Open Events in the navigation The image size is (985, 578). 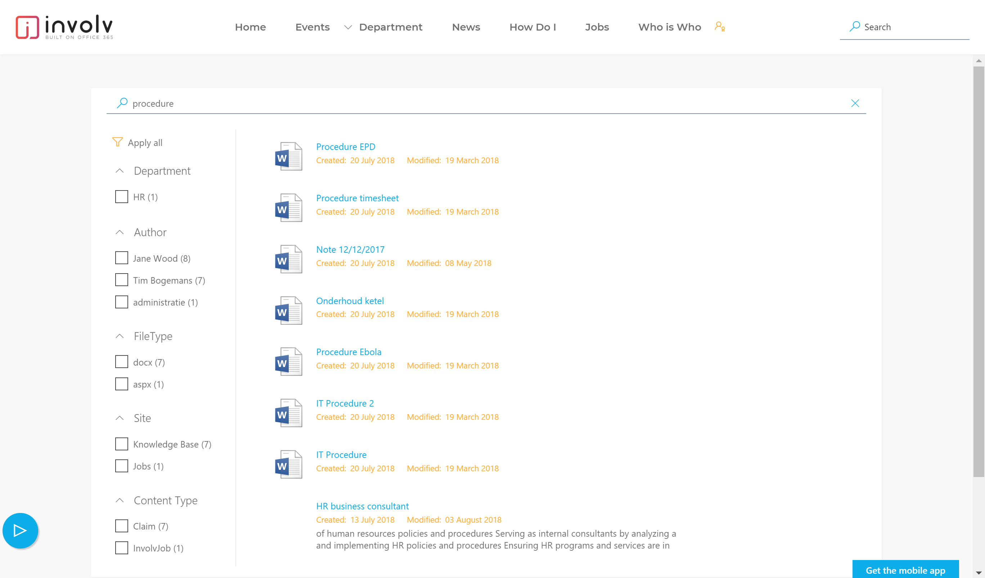click(312, 27)
